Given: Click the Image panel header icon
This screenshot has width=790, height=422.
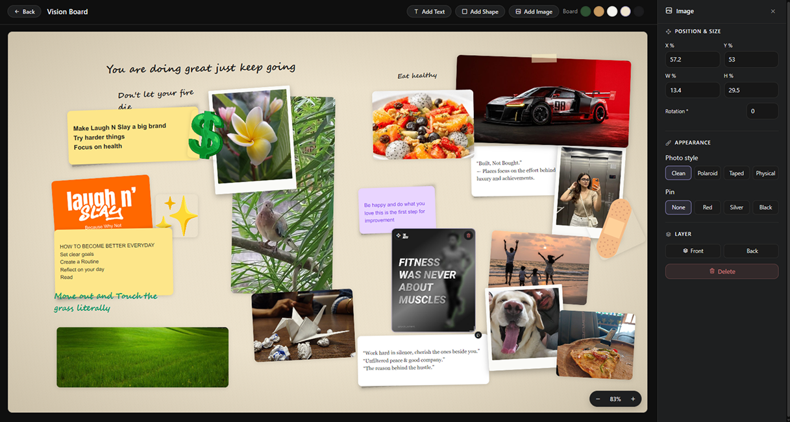Looking at the screenshot, I should (x=669, y=11).
